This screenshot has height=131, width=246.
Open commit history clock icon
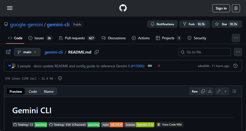(x=235, y=66)
